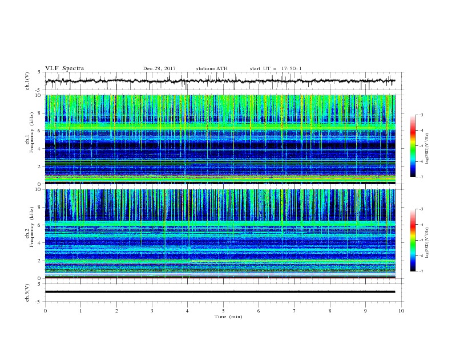Viewport: 452px width, 349px height.
Task: Click the "1" tick on the time axis
Action: (x=80, y=311)
